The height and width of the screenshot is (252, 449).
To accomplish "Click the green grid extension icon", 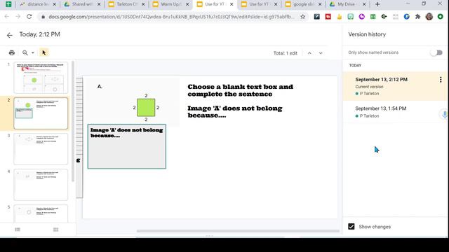I will pyautogui.click(x=373, y=17).
